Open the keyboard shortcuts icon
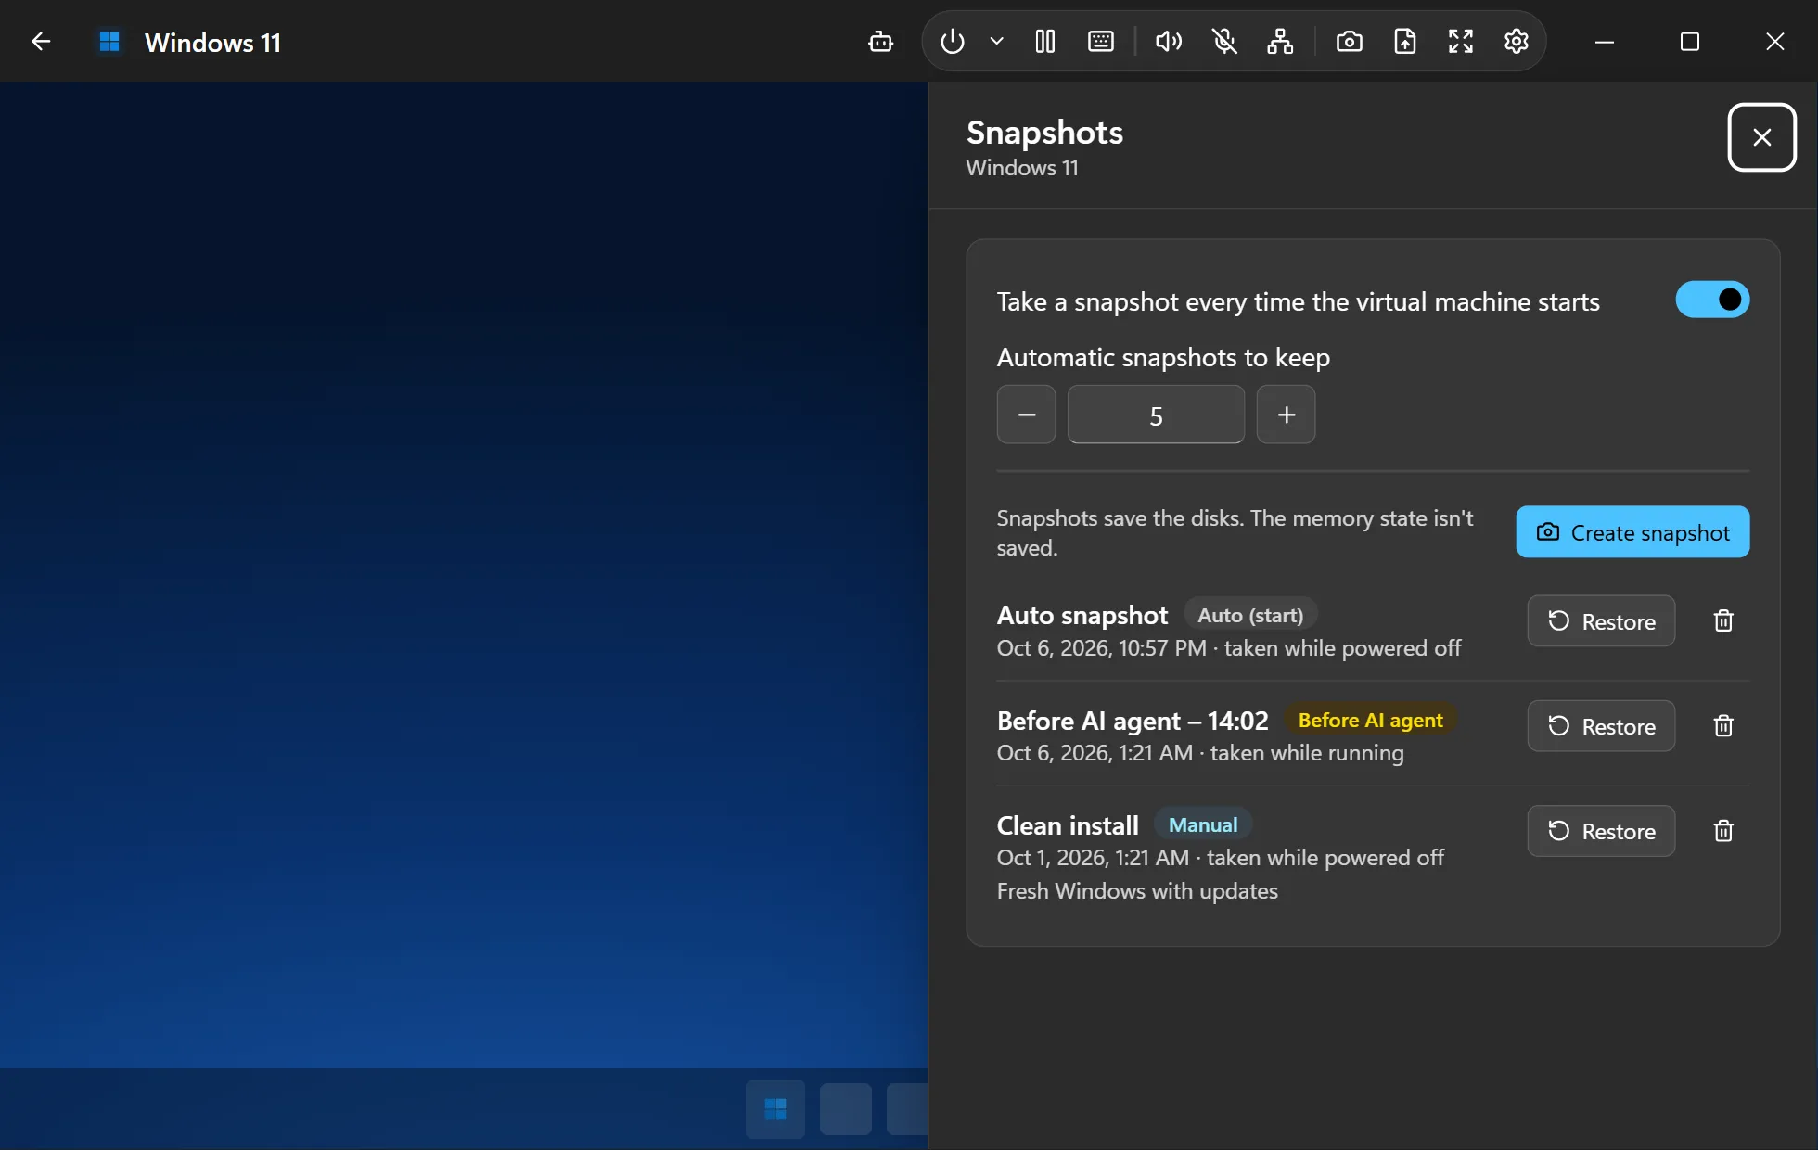The height and width of the screenshot is (1150, 1818). pyautogui.click(x=1101, y=42)
